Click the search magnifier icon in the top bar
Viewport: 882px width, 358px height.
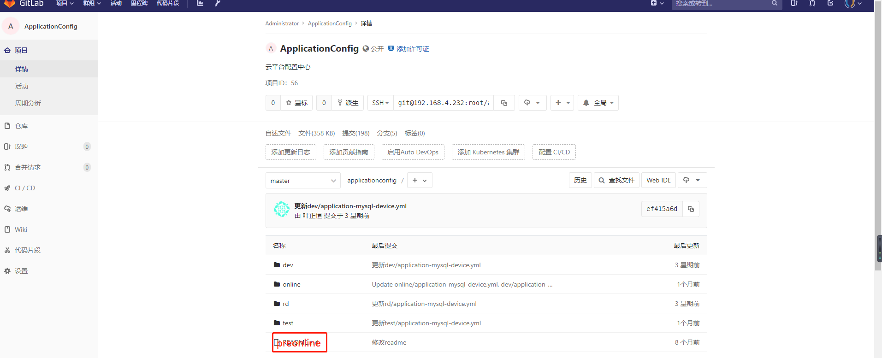(x=775, y=3)
